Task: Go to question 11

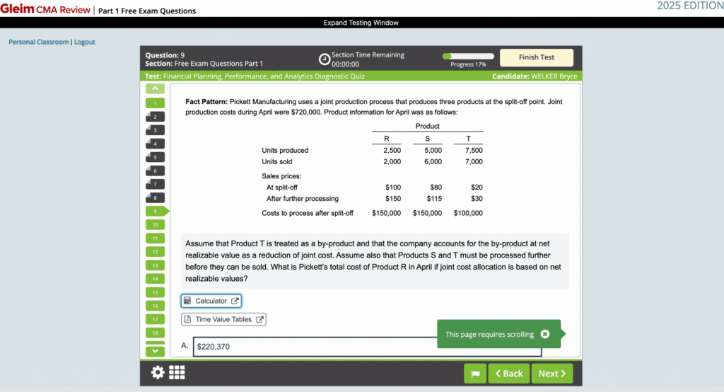Action: (155, 238)
